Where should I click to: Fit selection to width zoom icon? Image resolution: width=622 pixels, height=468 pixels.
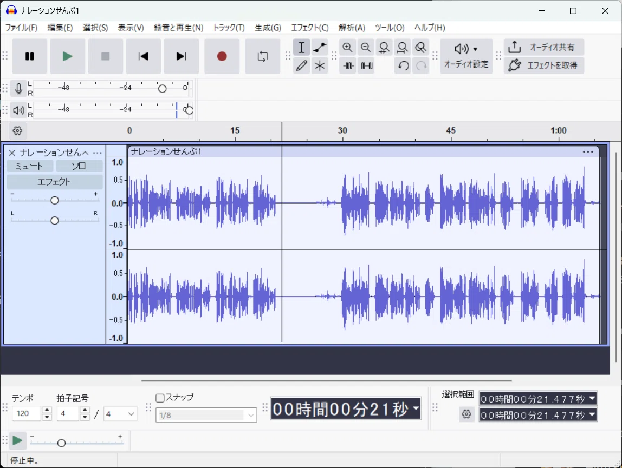point(384,47)
